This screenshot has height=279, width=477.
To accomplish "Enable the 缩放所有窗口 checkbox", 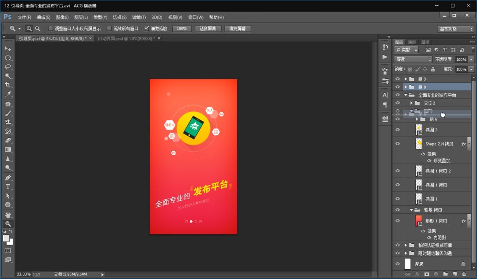I will (x=110, y=29).
